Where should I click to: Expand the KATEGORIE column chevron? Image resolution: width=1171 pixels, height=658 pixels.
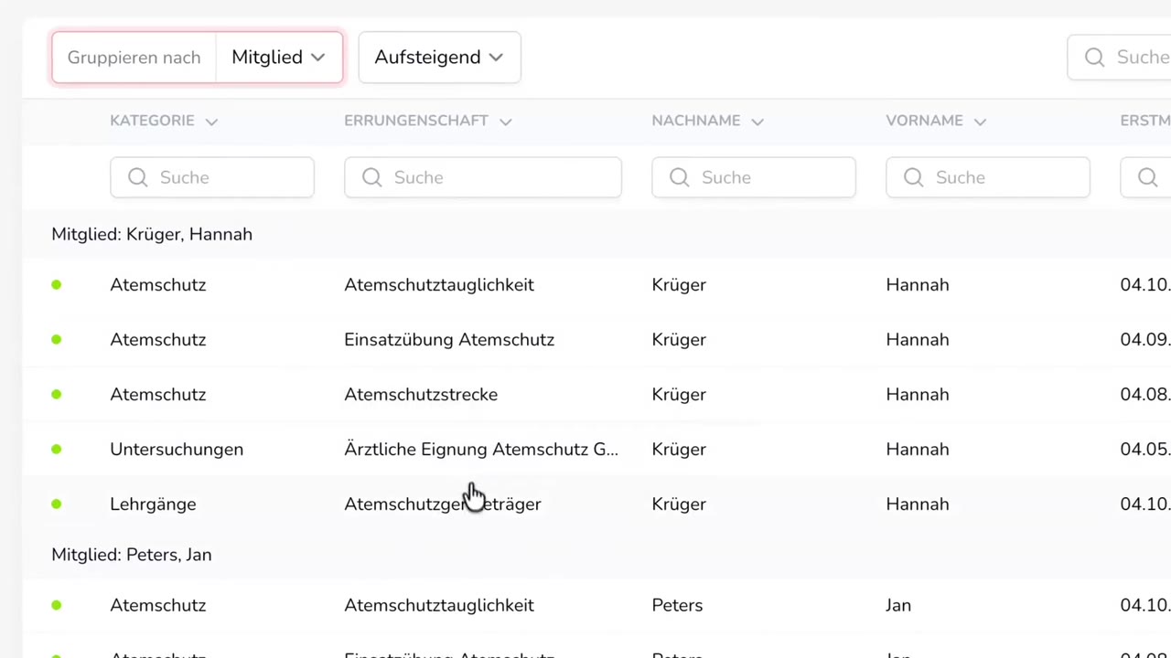click(x=211, y=122)
